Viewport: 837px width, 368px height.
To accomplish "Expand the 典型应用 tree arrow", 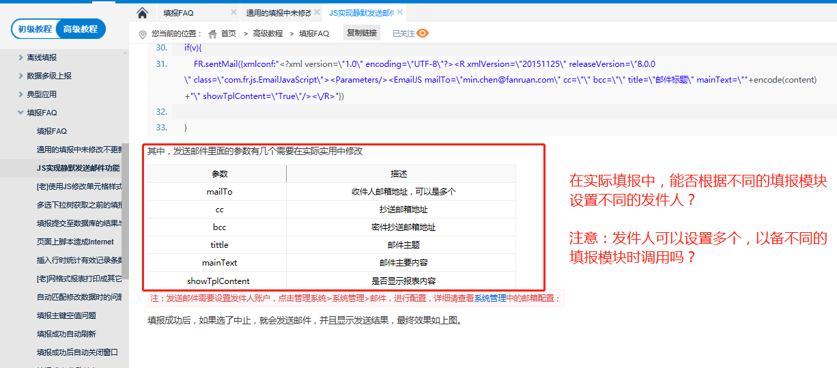I will point(20,94).
